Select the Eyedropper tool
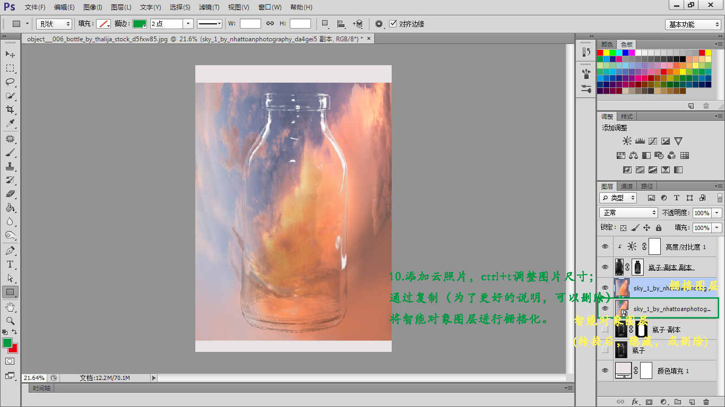The image size is (725, 407). click(10, 123)
